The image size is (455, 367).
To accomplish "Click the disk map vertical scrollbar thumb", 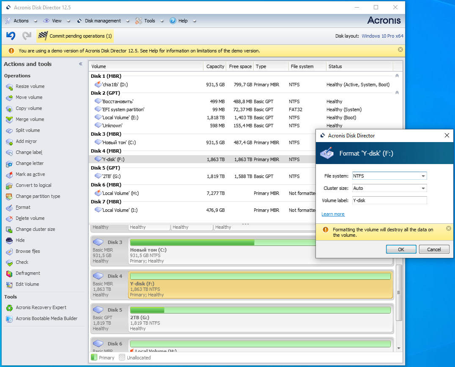I will coord(399,293).
